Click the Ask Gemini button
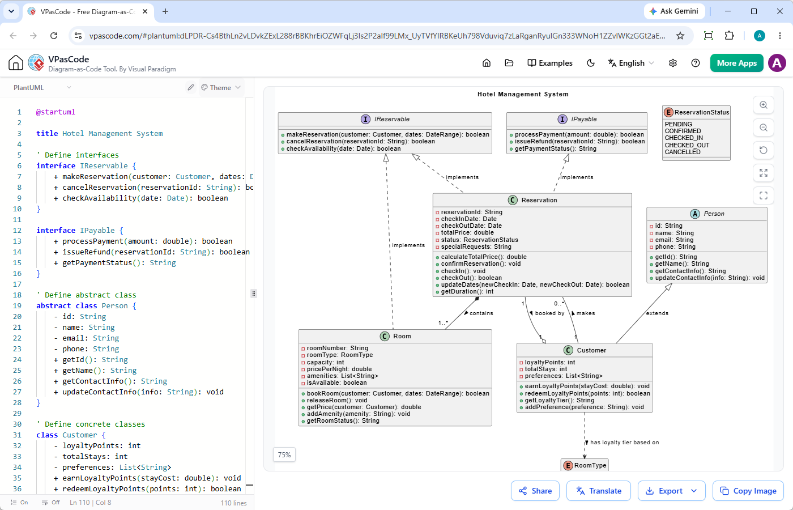Viewport: 793px width, 510px height. (674, 11)
